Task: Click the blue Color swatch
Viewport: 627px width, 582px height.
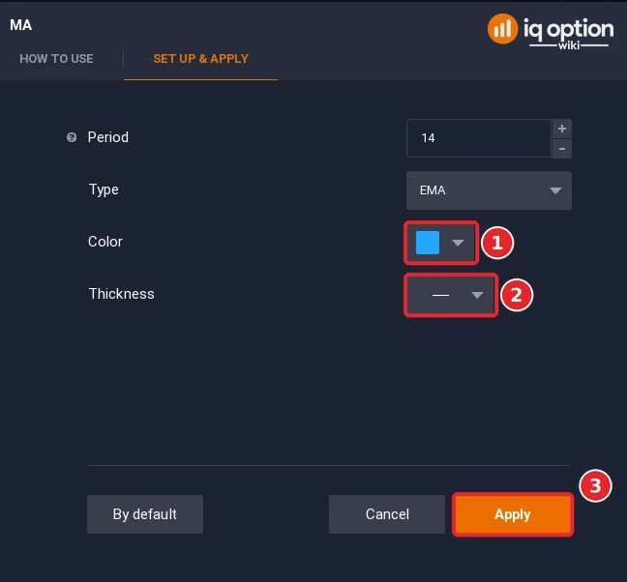Action: tap(428, 243)
